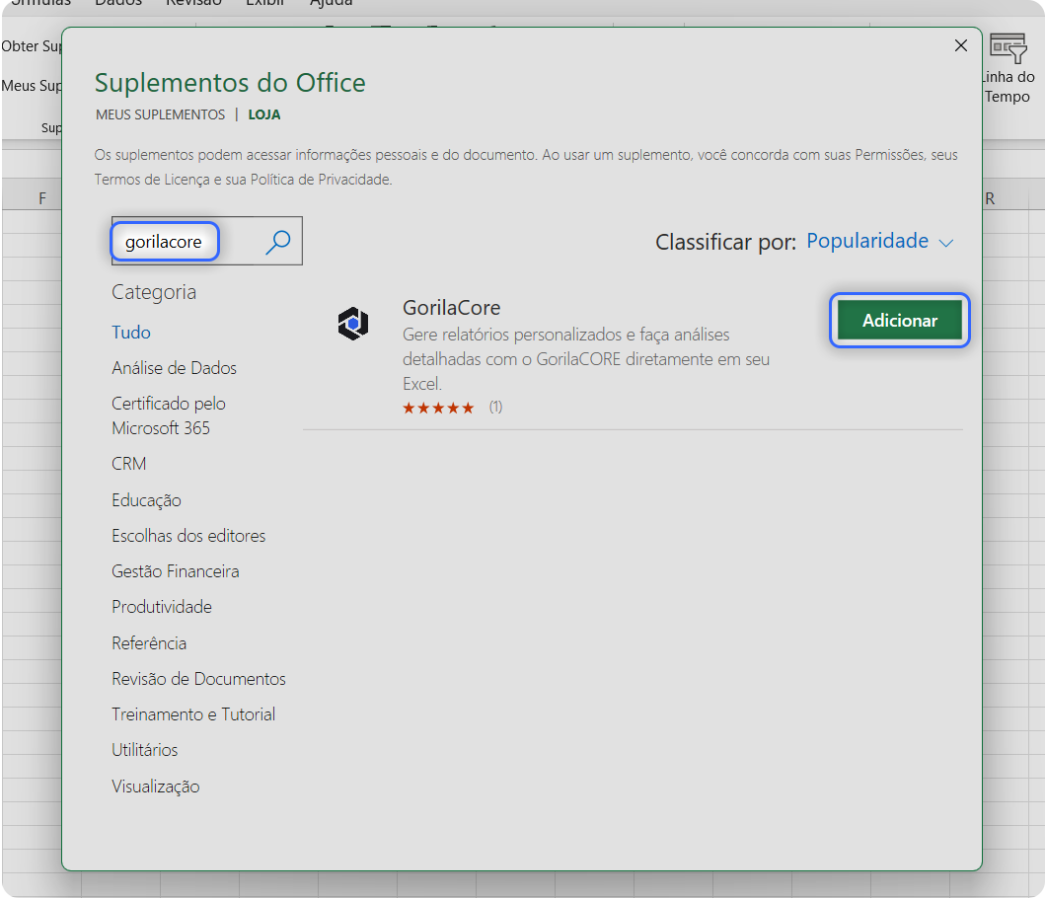1045x899 pixels.
Task: Open Revisão de Documentos category
Action: pyautogui.click(x=198, y=679)
